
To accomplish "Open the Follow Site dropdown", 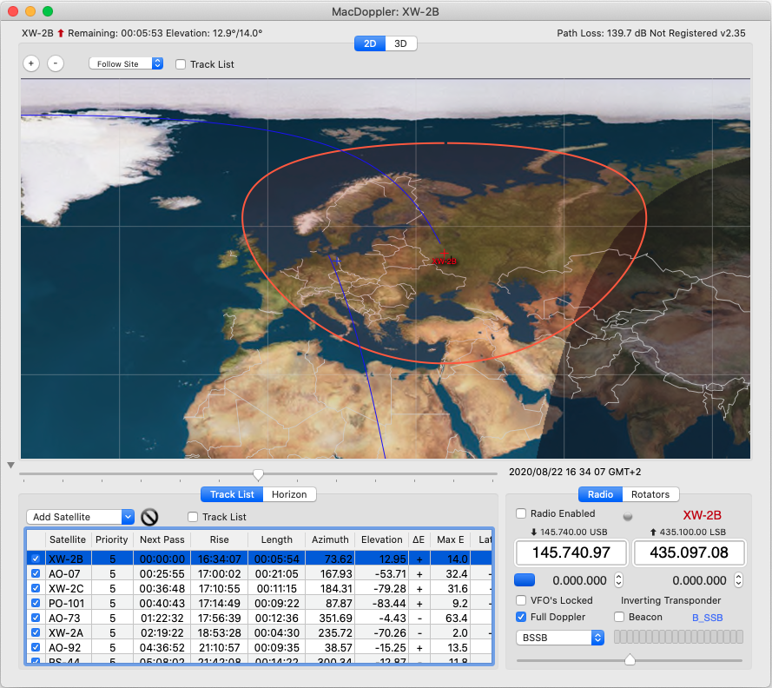I will [126, 63].
